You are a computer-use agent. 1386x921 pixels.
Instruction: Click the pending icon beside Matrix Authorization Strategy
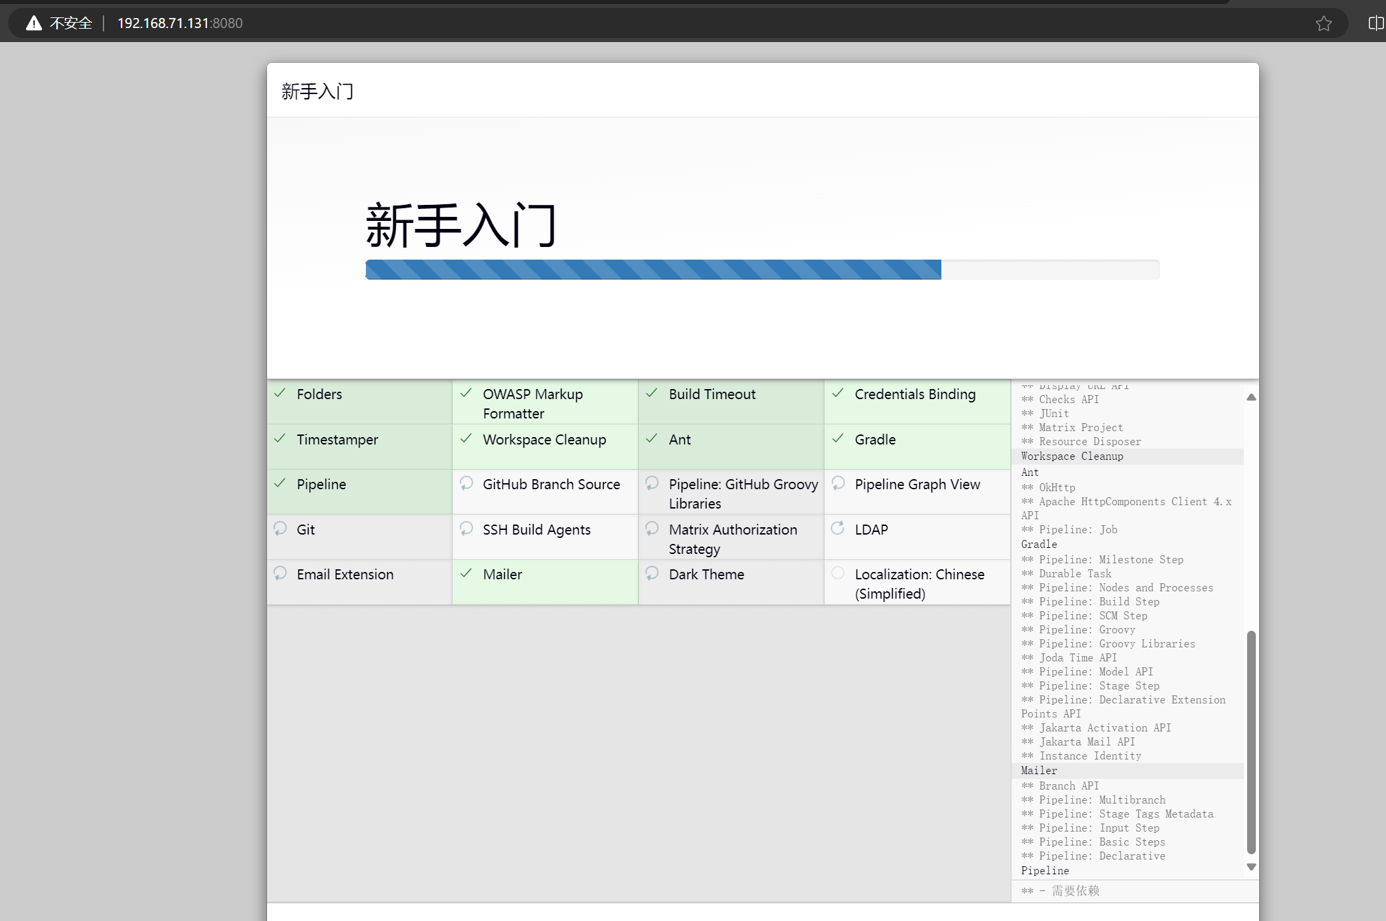click(652, 529)
